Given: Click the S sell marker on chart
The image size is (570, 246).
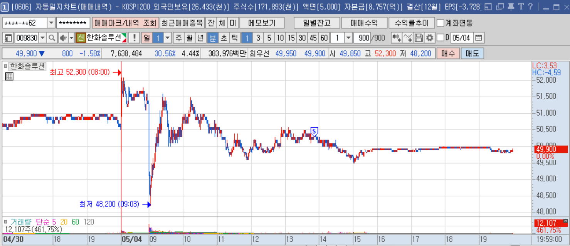Looking at the screenshot, I should [314, 131].
